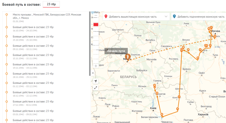The width and height of the screenshot is (226, 123).
Task: Click timeline circle for 01.12.1941 - 03.12.1941
Action: point(6,83)
